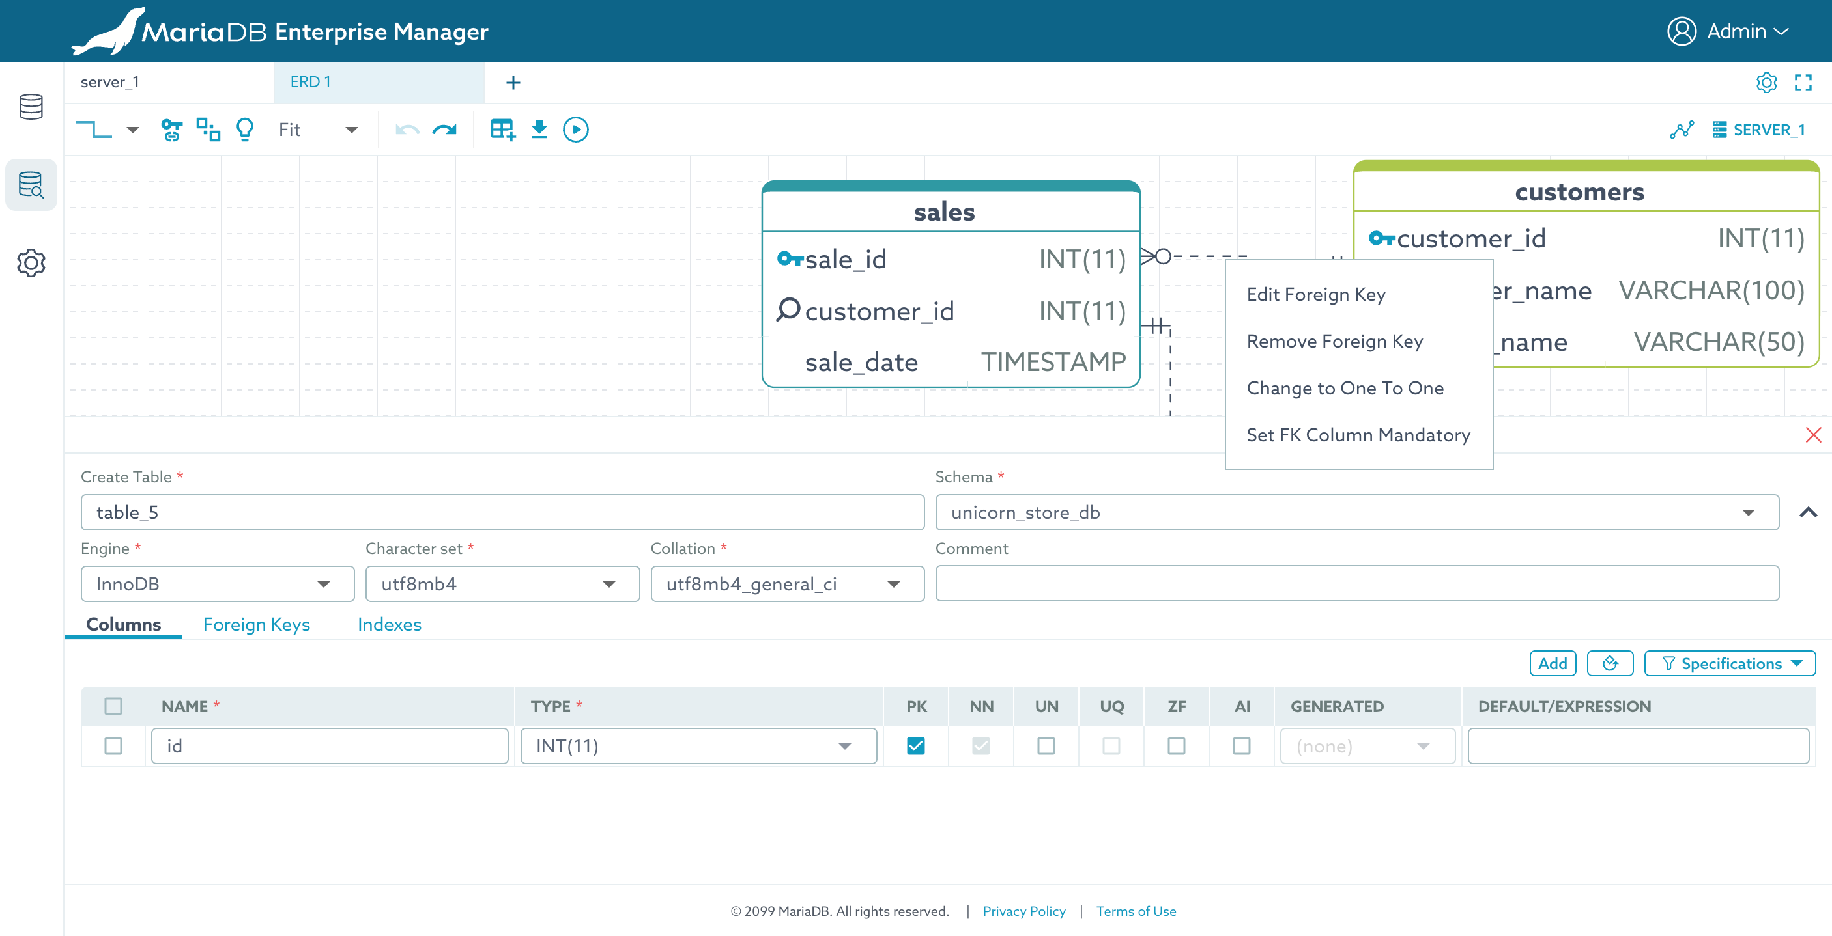Select Remove Foreign Key menu item

click(1334, 341)
